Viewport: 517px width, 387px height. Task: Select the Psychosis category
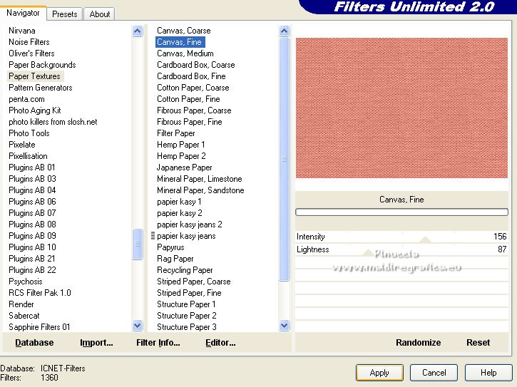[26, 282]
